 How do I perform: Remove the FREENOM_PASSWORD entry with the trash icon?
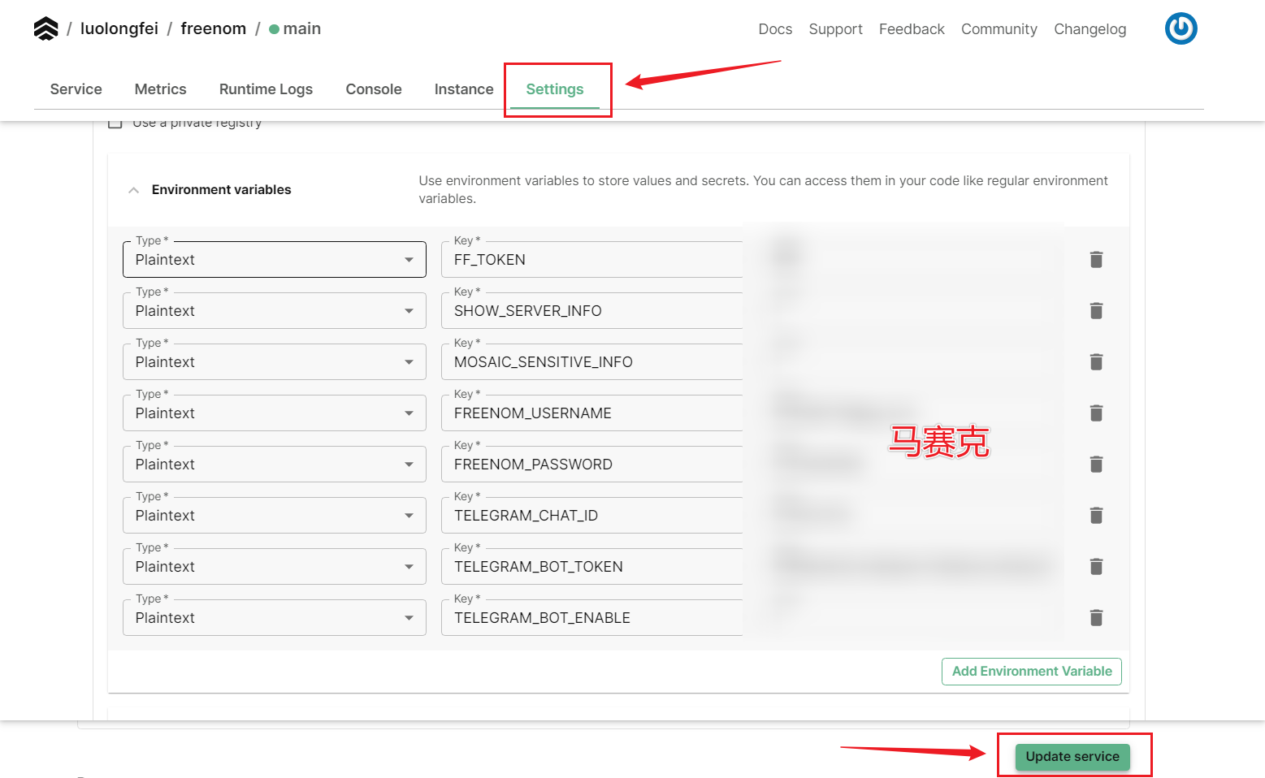click(x=1096, y=464)
